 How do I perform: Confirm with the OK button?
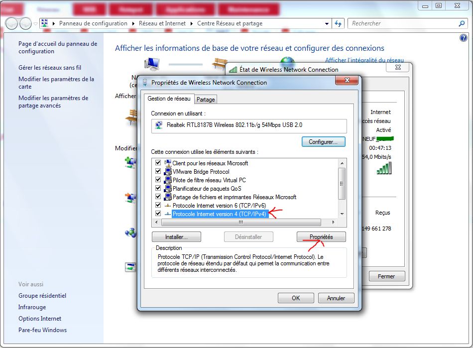pos(296,298)
